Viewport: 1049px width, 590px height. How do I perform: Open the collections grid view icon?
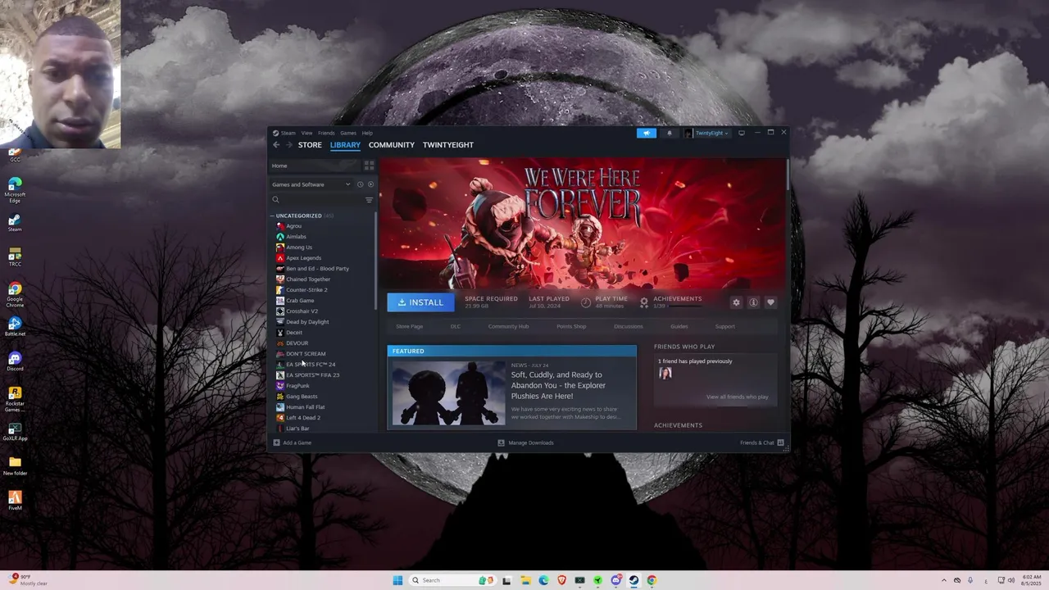coord(369,166)
